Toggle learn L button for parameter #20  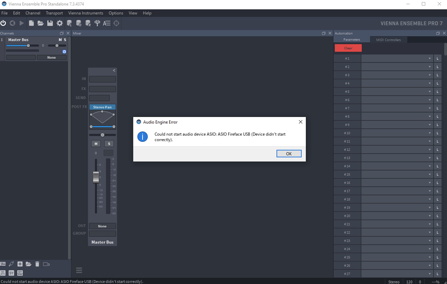(x=438, y=216)
